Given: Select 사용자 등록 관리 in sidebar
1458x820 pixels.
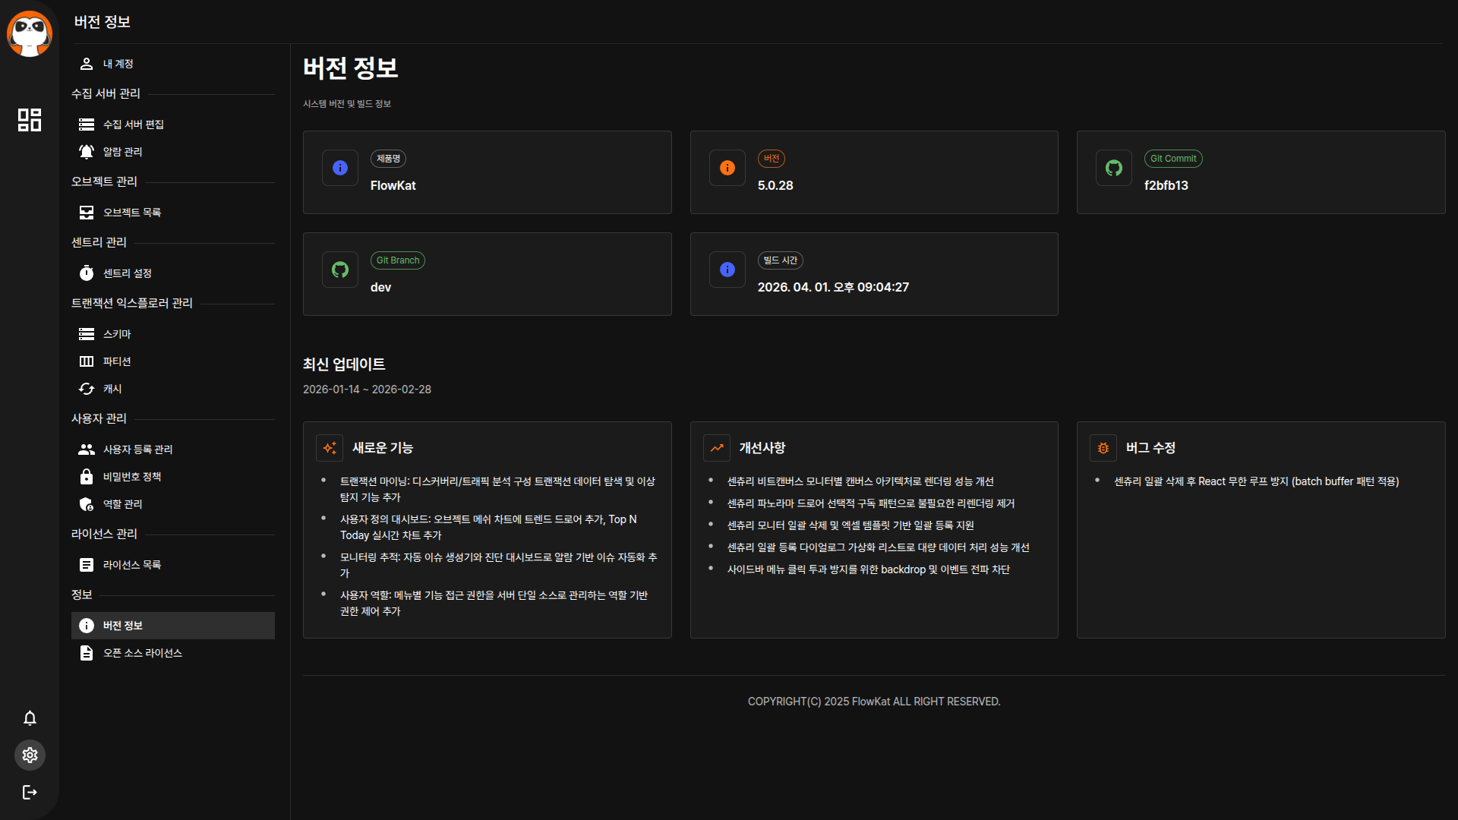Looking at the screenshot, I should coord(137,449).
